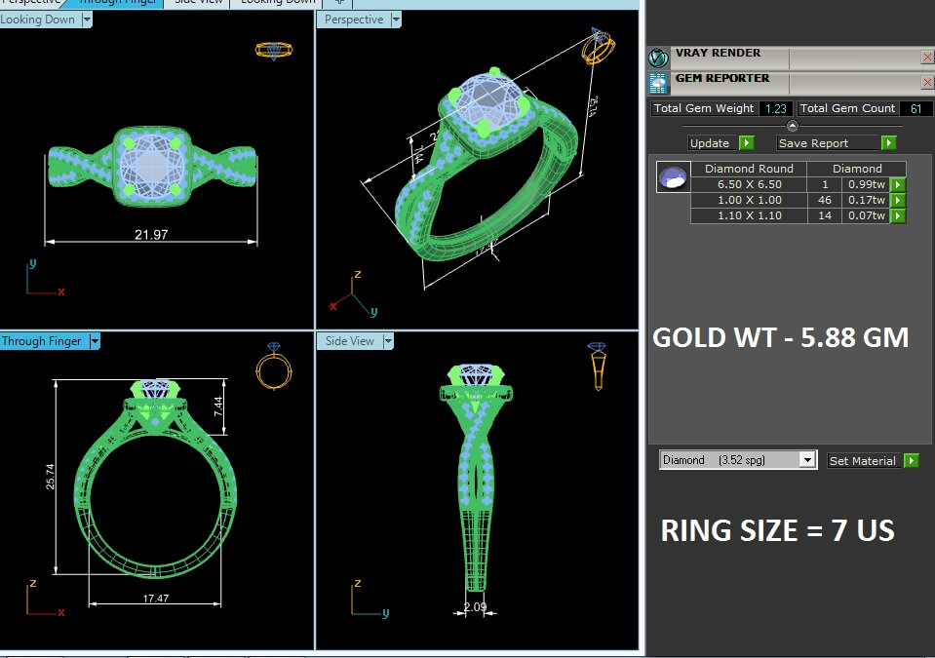
Task: Click green arrow on 6.50 X 6.50 row
Action: pos(898,185)
